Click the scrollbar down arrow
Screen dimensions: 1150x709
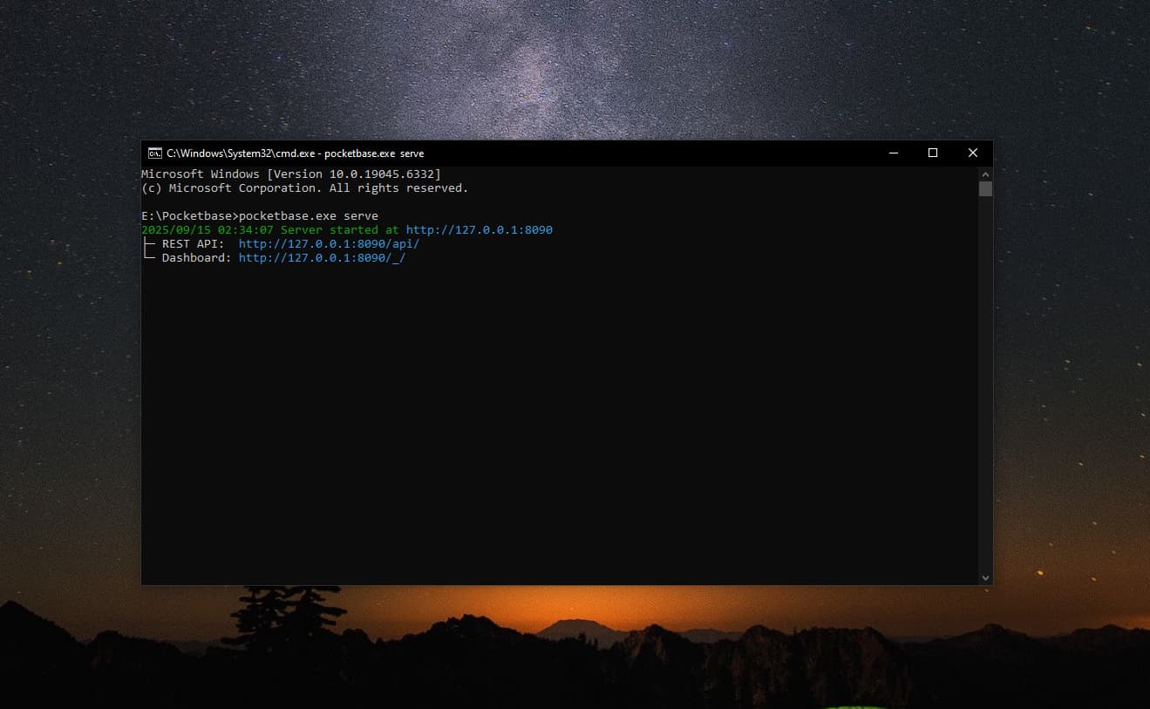(985, 577)
